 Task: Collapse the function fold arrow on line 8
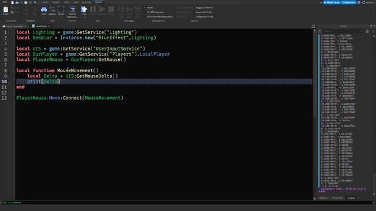14,70
